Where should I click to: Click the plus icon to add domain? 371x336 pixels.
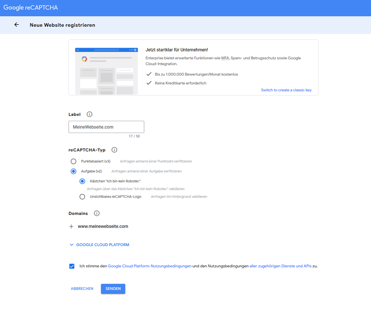[x=71, y=227]
